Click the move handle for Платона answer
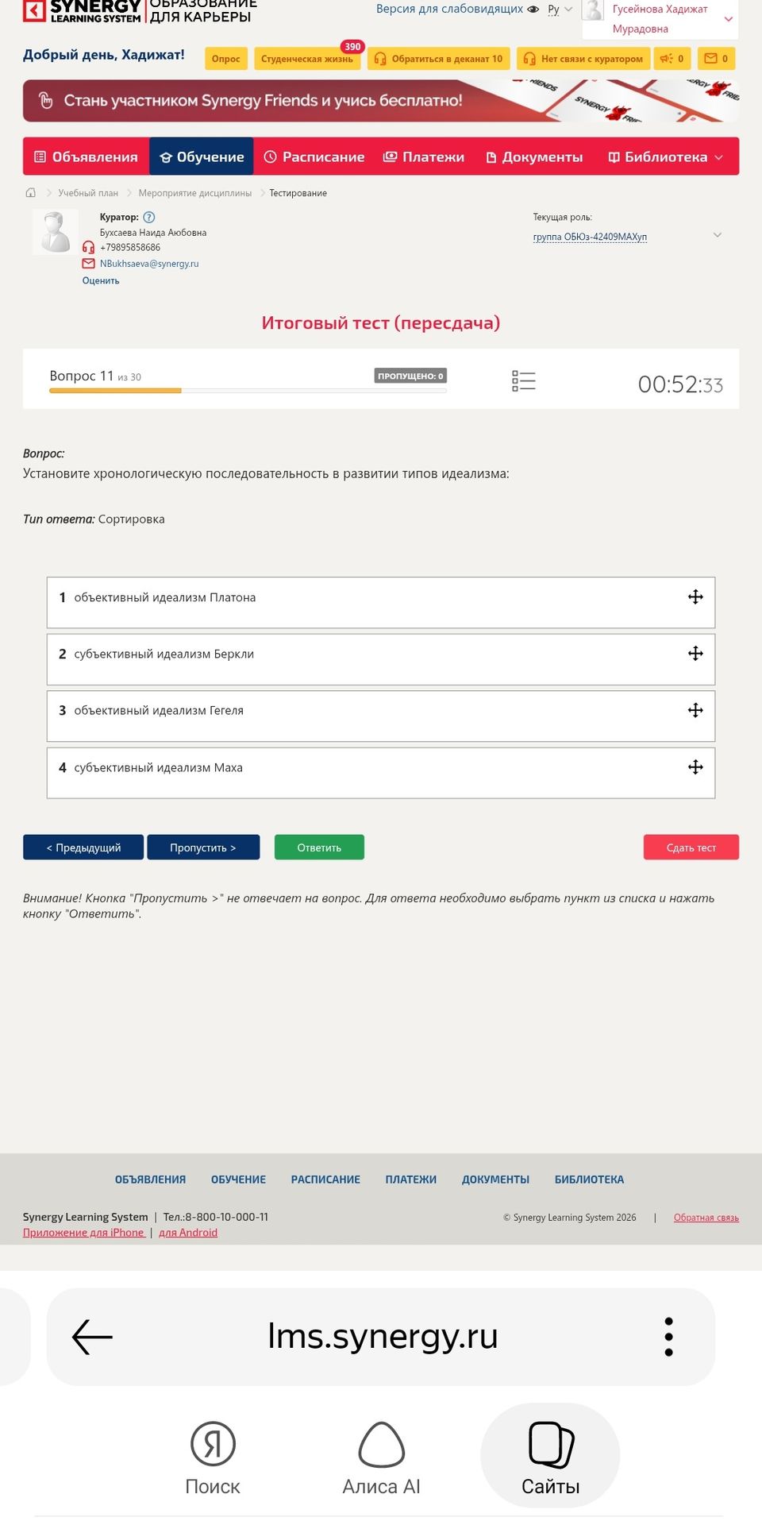Image resolution: width=762 pixels, height=1525 pixels. (x=695, y=597)
